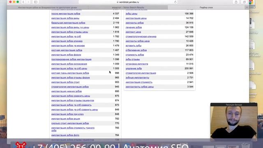263x148 pixels.
Task: Open link имплантанты зубов цены
Action: coord(140,87)
